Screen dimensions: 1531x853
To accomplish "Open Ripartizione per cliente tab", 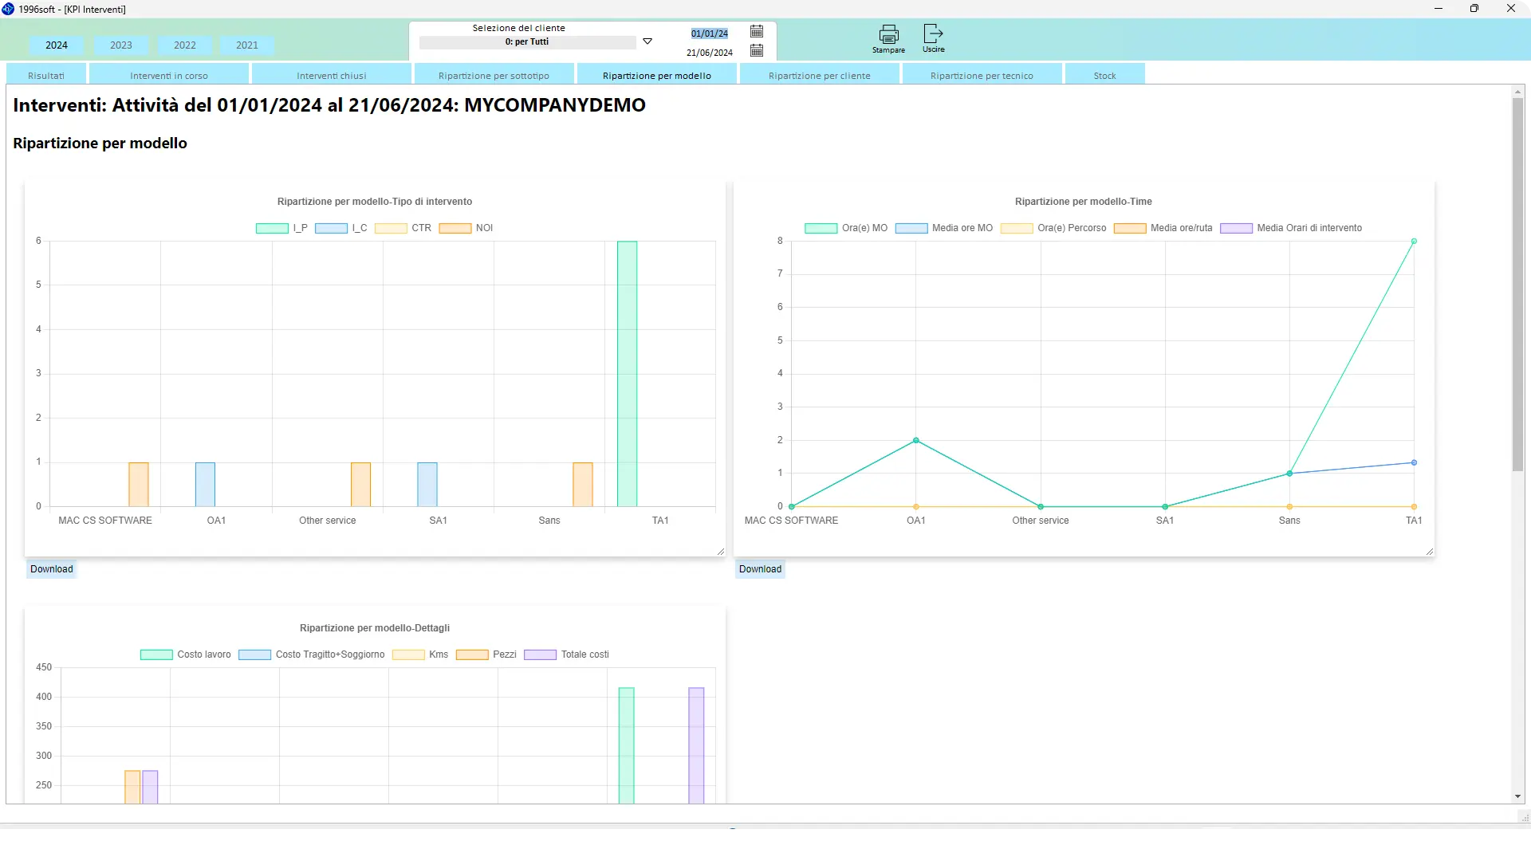I will coord(820,76).
